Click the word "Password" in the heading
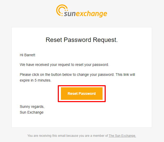 pos(77,40)
